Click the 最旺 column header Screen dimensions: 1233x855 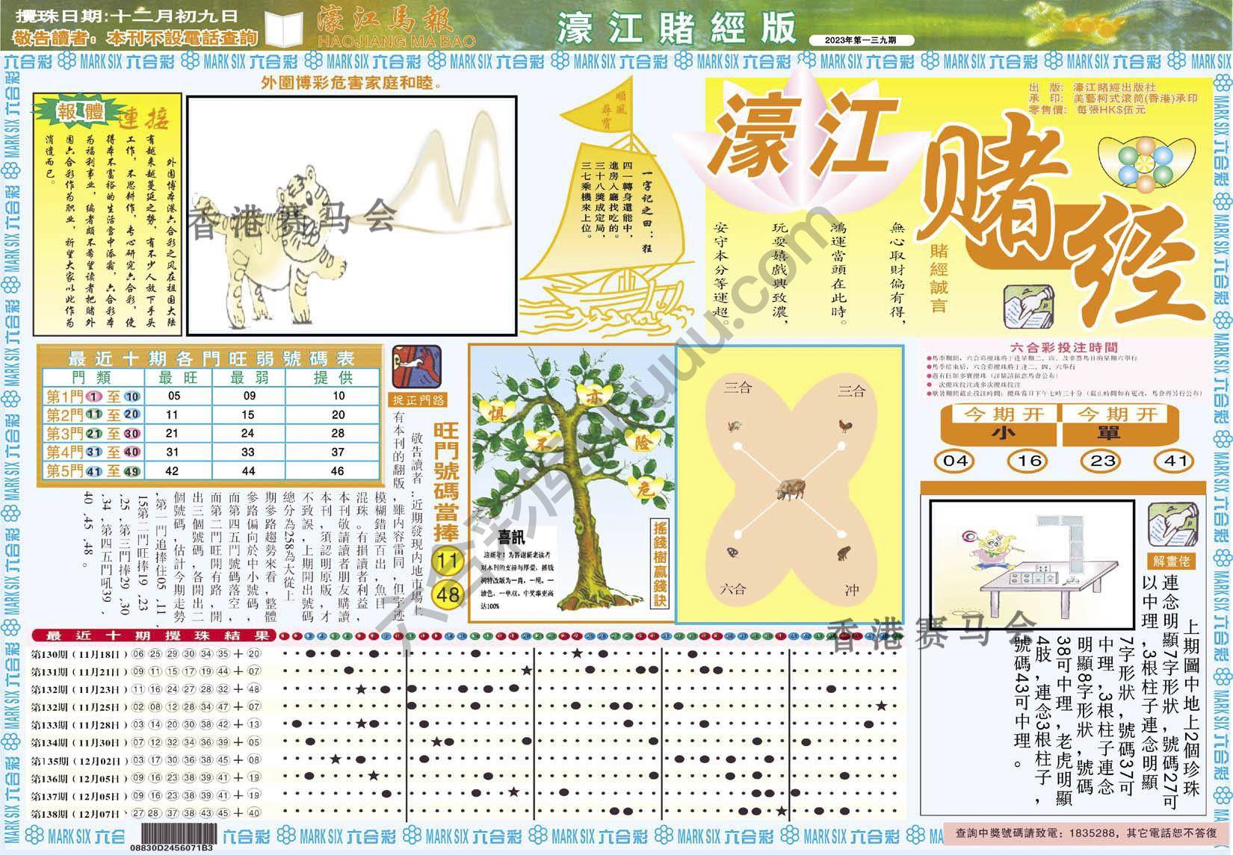(178, 378)
